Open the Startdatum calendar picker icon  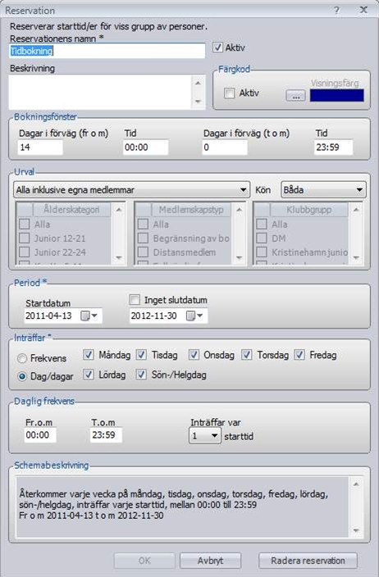tap(89, 316)
